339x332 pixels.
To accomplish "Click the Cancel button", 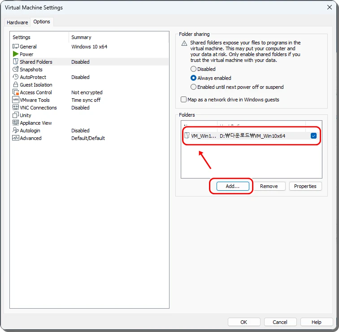I will (x=280, y=322).
